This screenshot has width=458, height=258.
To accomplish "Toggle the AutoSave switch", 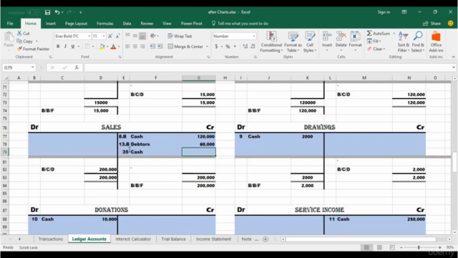I will (34, 12).
